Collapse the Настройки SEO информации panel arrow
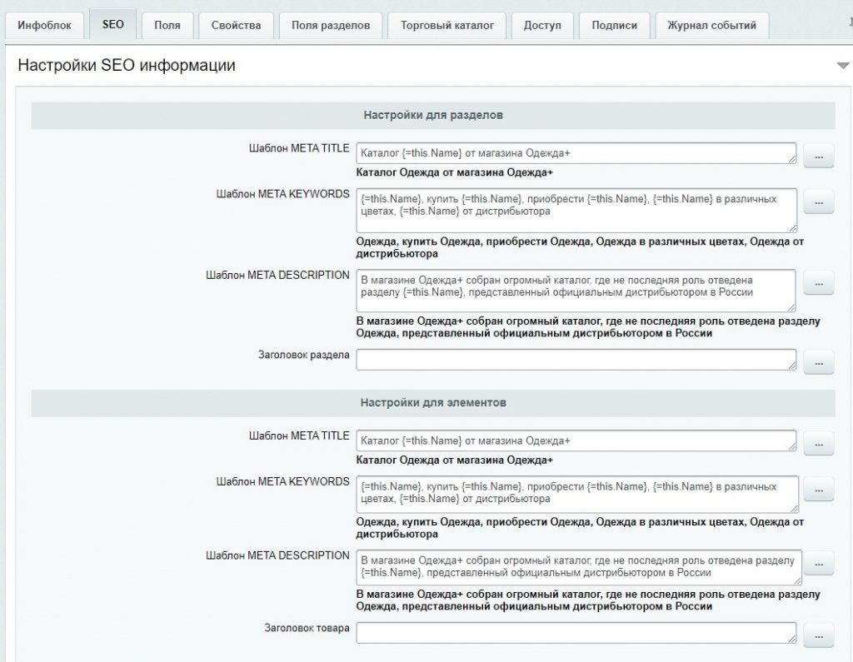The height and width of the screenshot is (662, 853). coord(843,66)
